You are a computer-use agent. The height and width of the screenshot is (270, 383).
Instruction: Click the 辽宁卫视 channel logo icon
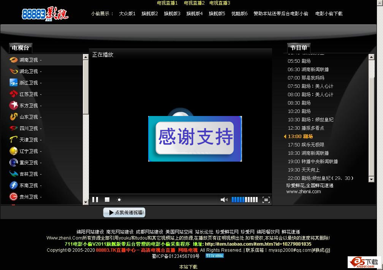[13, 151]
